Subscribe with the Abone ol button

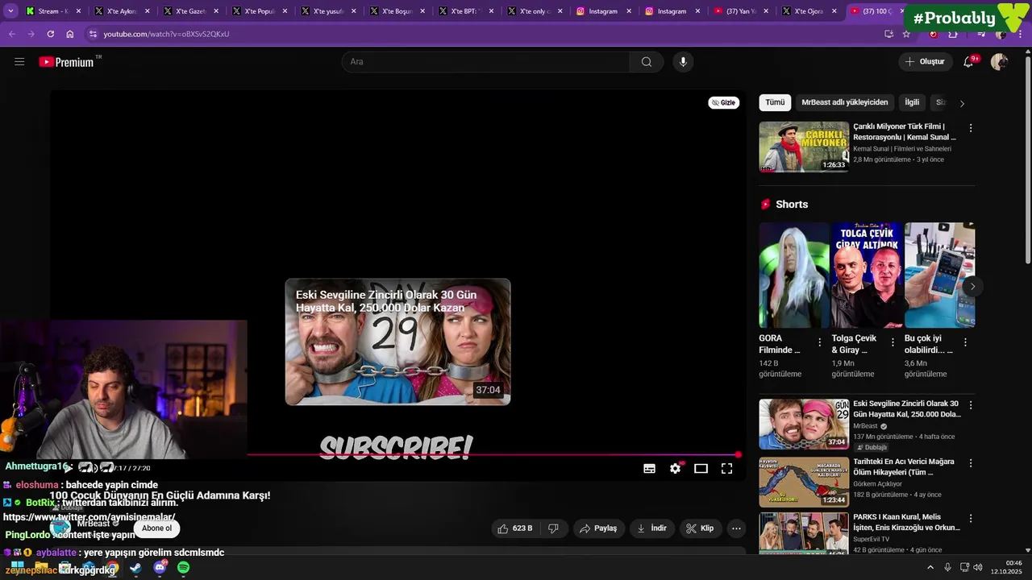tap(156, 528)
